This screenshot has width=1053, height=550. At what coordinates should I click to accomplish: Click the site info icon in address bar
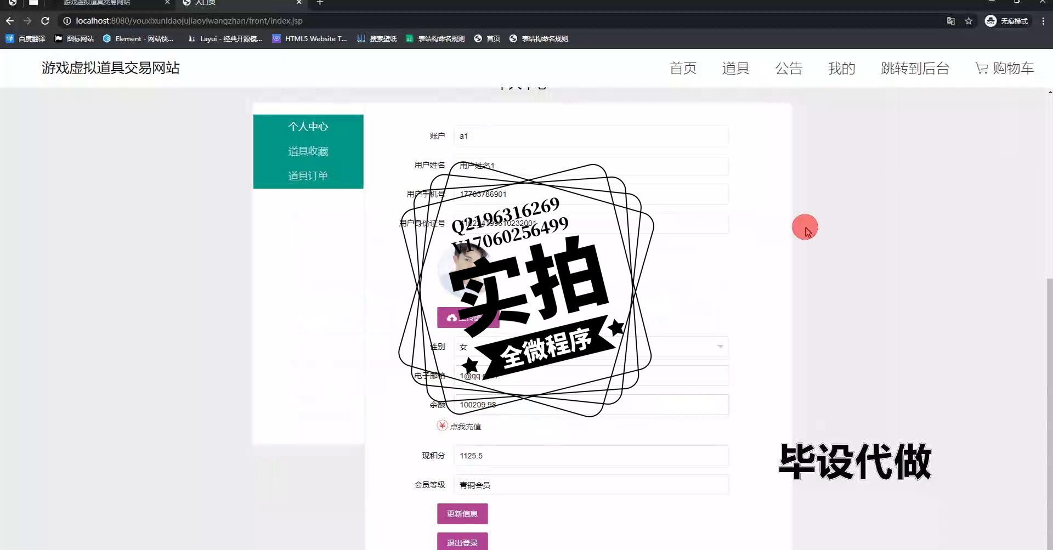coord(67,21)
